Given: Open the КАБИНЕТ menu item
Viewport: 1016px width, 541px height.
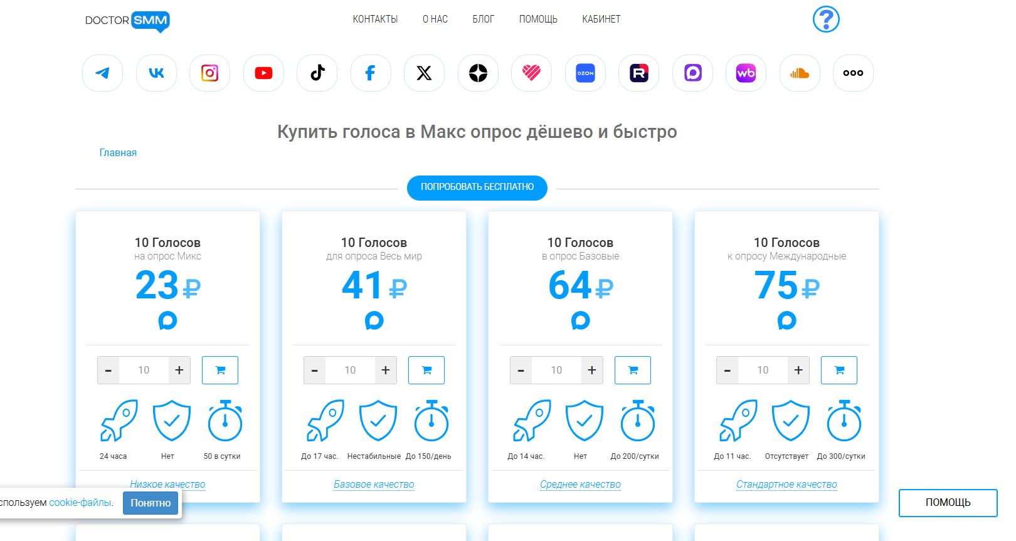Looking at the screenshot, I should click(601, 19).
